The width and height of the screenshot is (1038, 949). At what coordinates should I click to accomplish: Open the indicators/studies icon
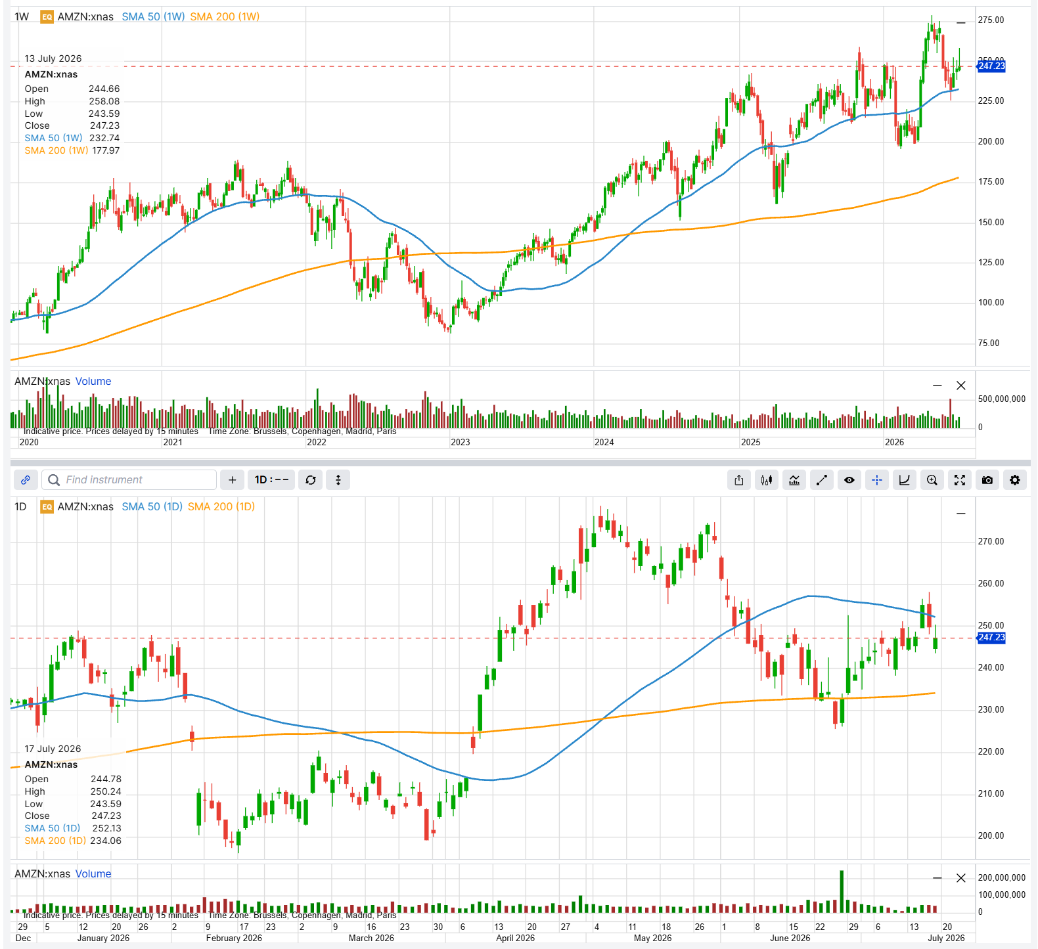click(x=794, y=480)
